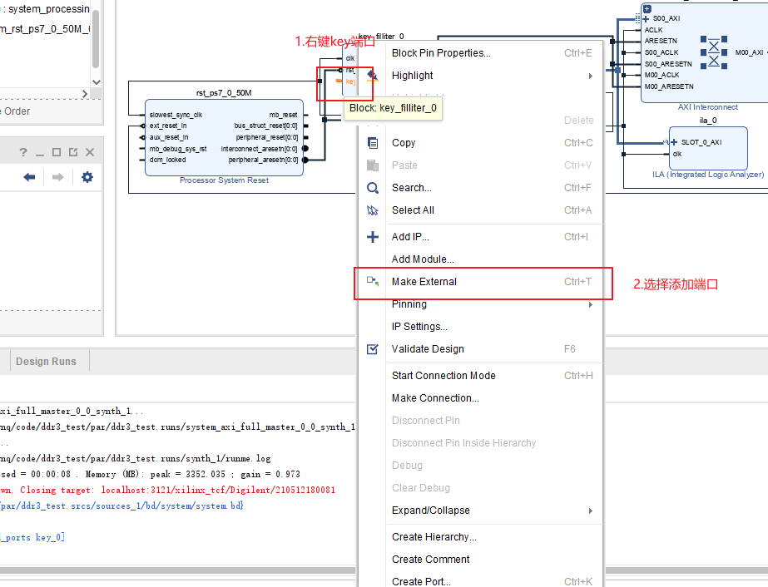Click the Add IP plus icon
The image size is (768, 587).
pyautogui.click(x=373, y=237)
